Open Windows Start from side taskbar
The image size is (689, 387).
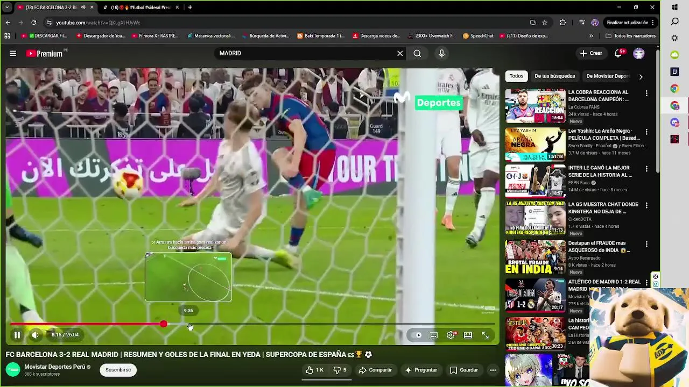674,8
